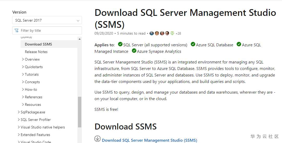
Task: Select Download SSMS in the sidebar
Action: (x=38, y=44)
